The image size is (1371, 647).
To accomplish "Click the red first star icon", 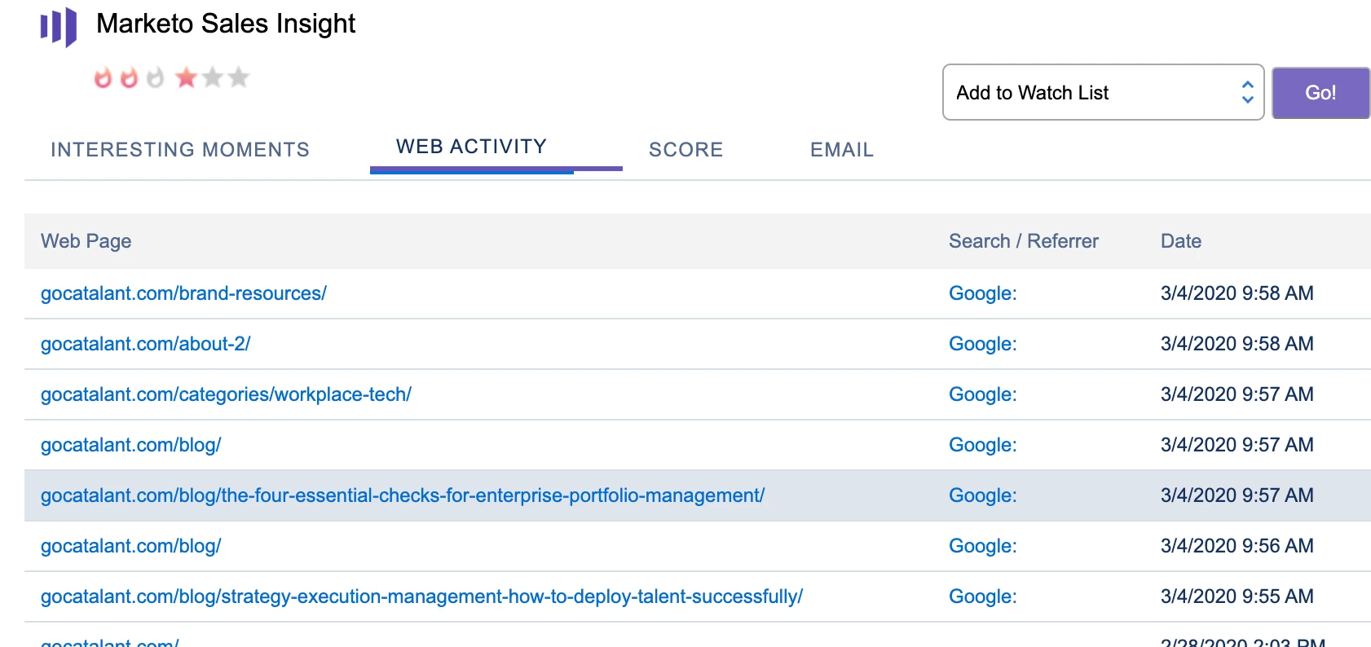I will tap(187, 77).
